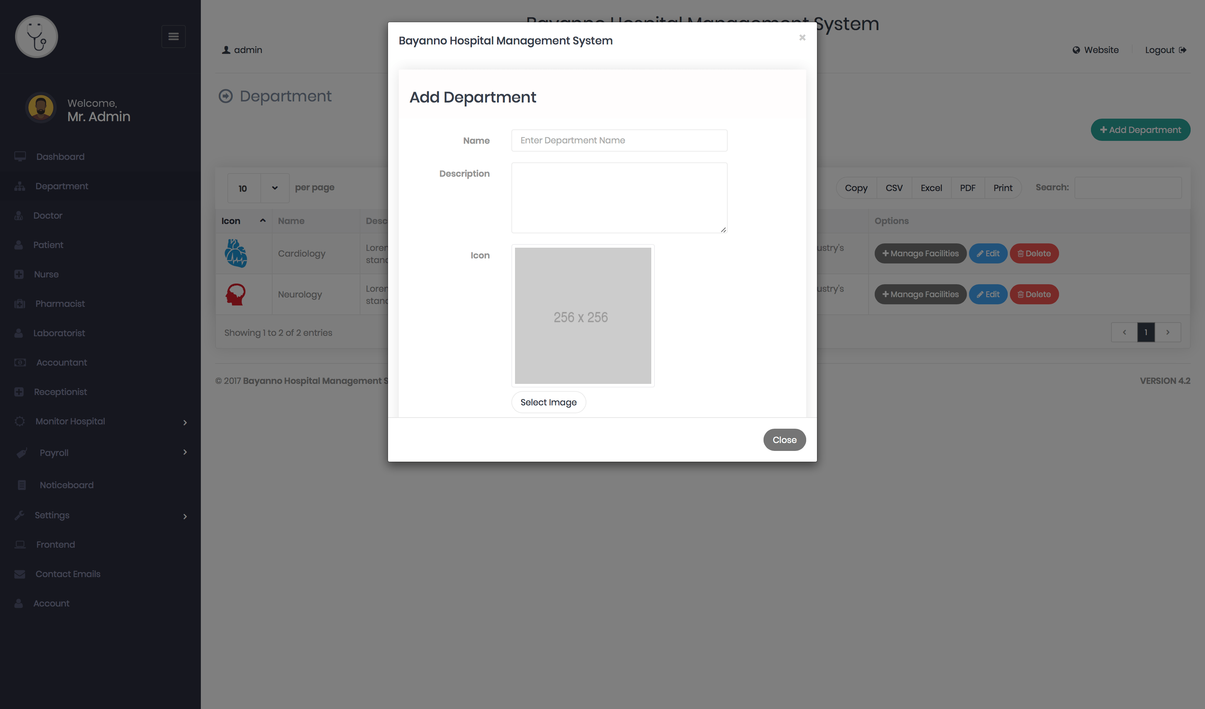Click the hamburger menu toggle
The image size is (1205, 709).
[173, 36]
